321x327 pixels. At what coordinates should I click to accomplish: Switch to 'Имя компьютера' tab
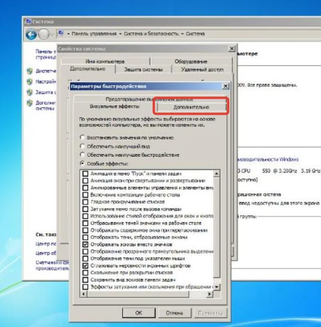[105, 61]
